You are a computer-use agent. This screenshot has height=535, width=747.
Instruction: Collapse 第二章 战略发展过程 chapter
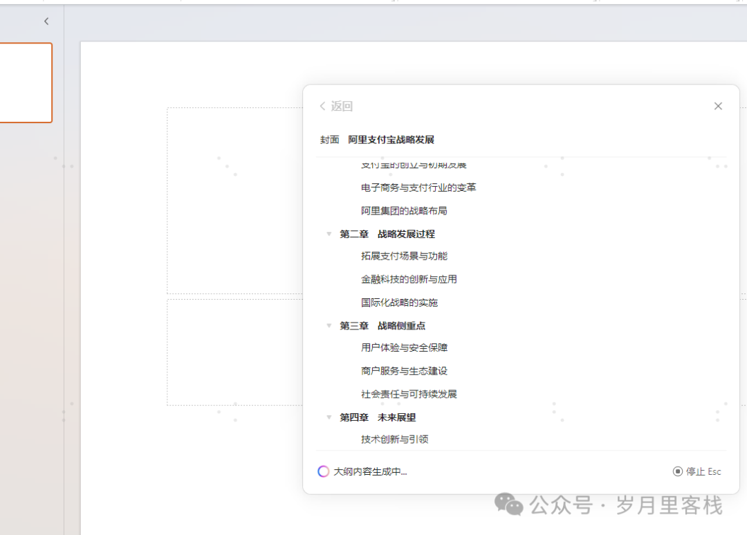[329, 234]
